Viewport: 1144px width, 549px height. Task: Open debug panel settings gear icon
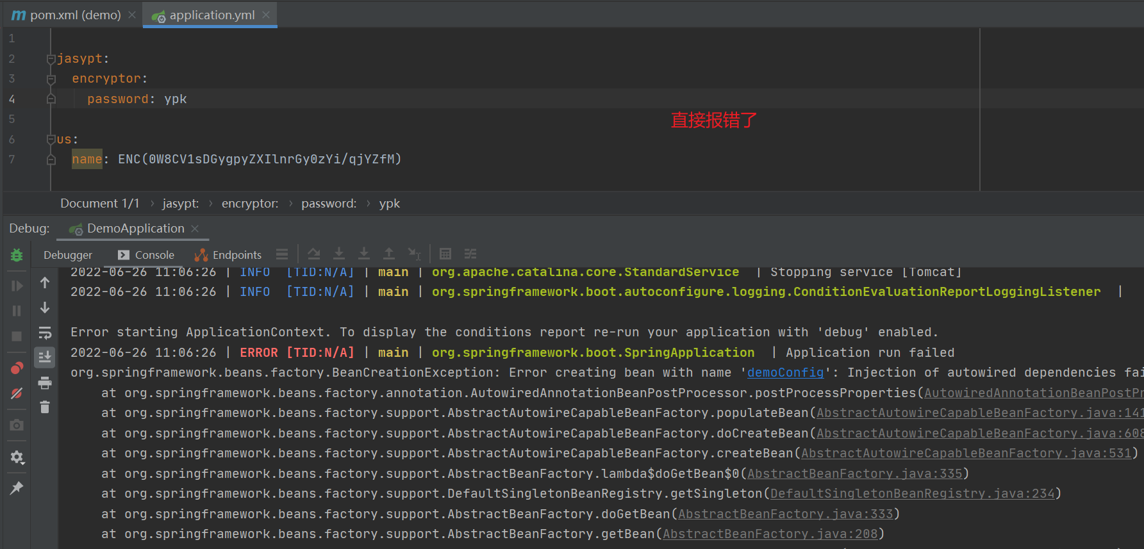[17, 457]
